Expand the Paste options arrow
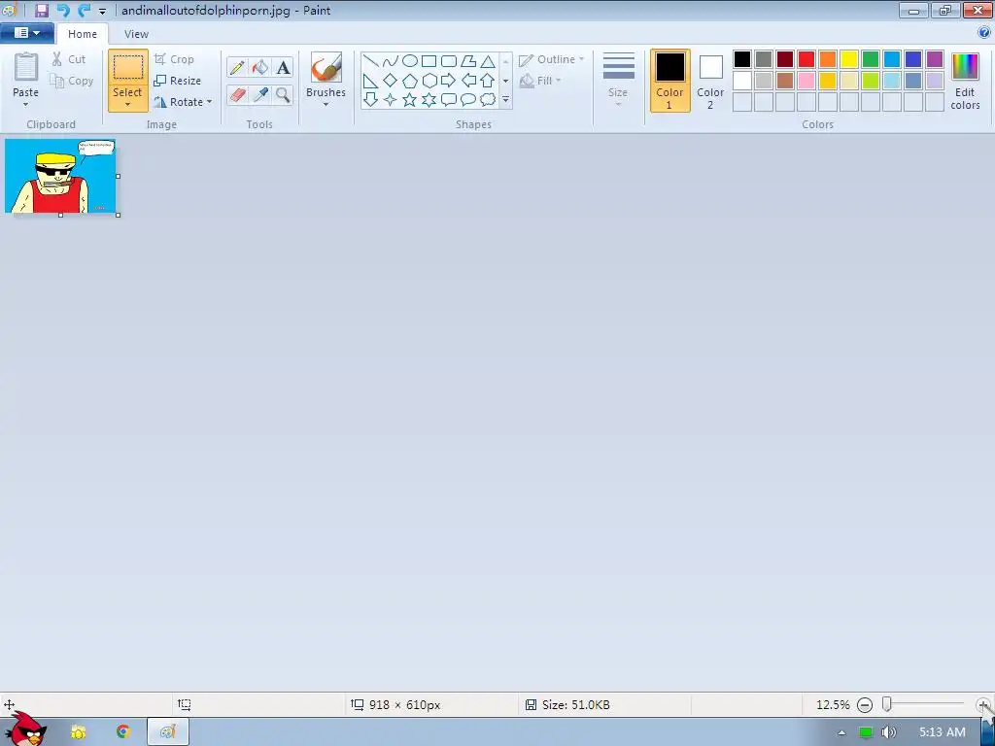This screenshot has height=746, width=995. 26,105
